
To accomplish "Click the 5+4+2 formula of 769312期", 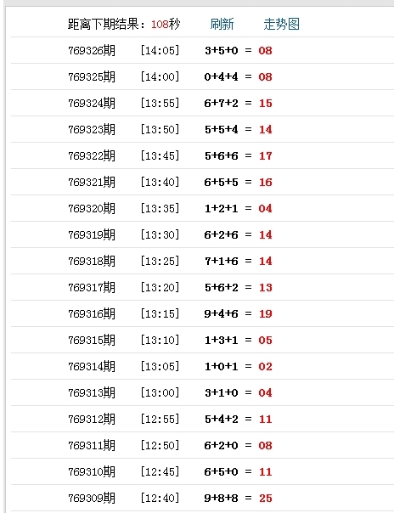I will (x=222, y=420).
